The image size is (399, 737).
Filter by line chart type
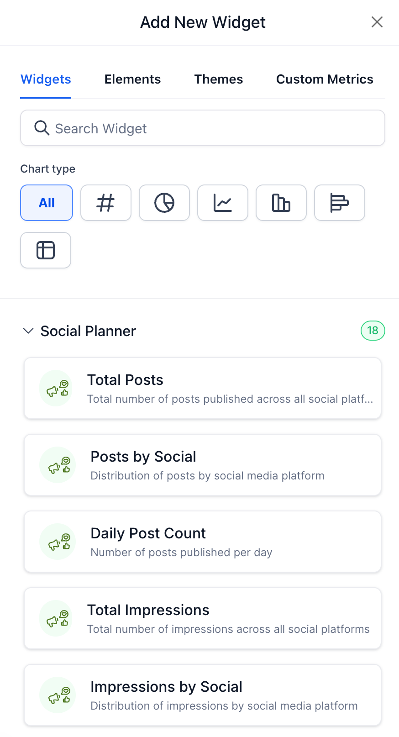click(222, 203)
